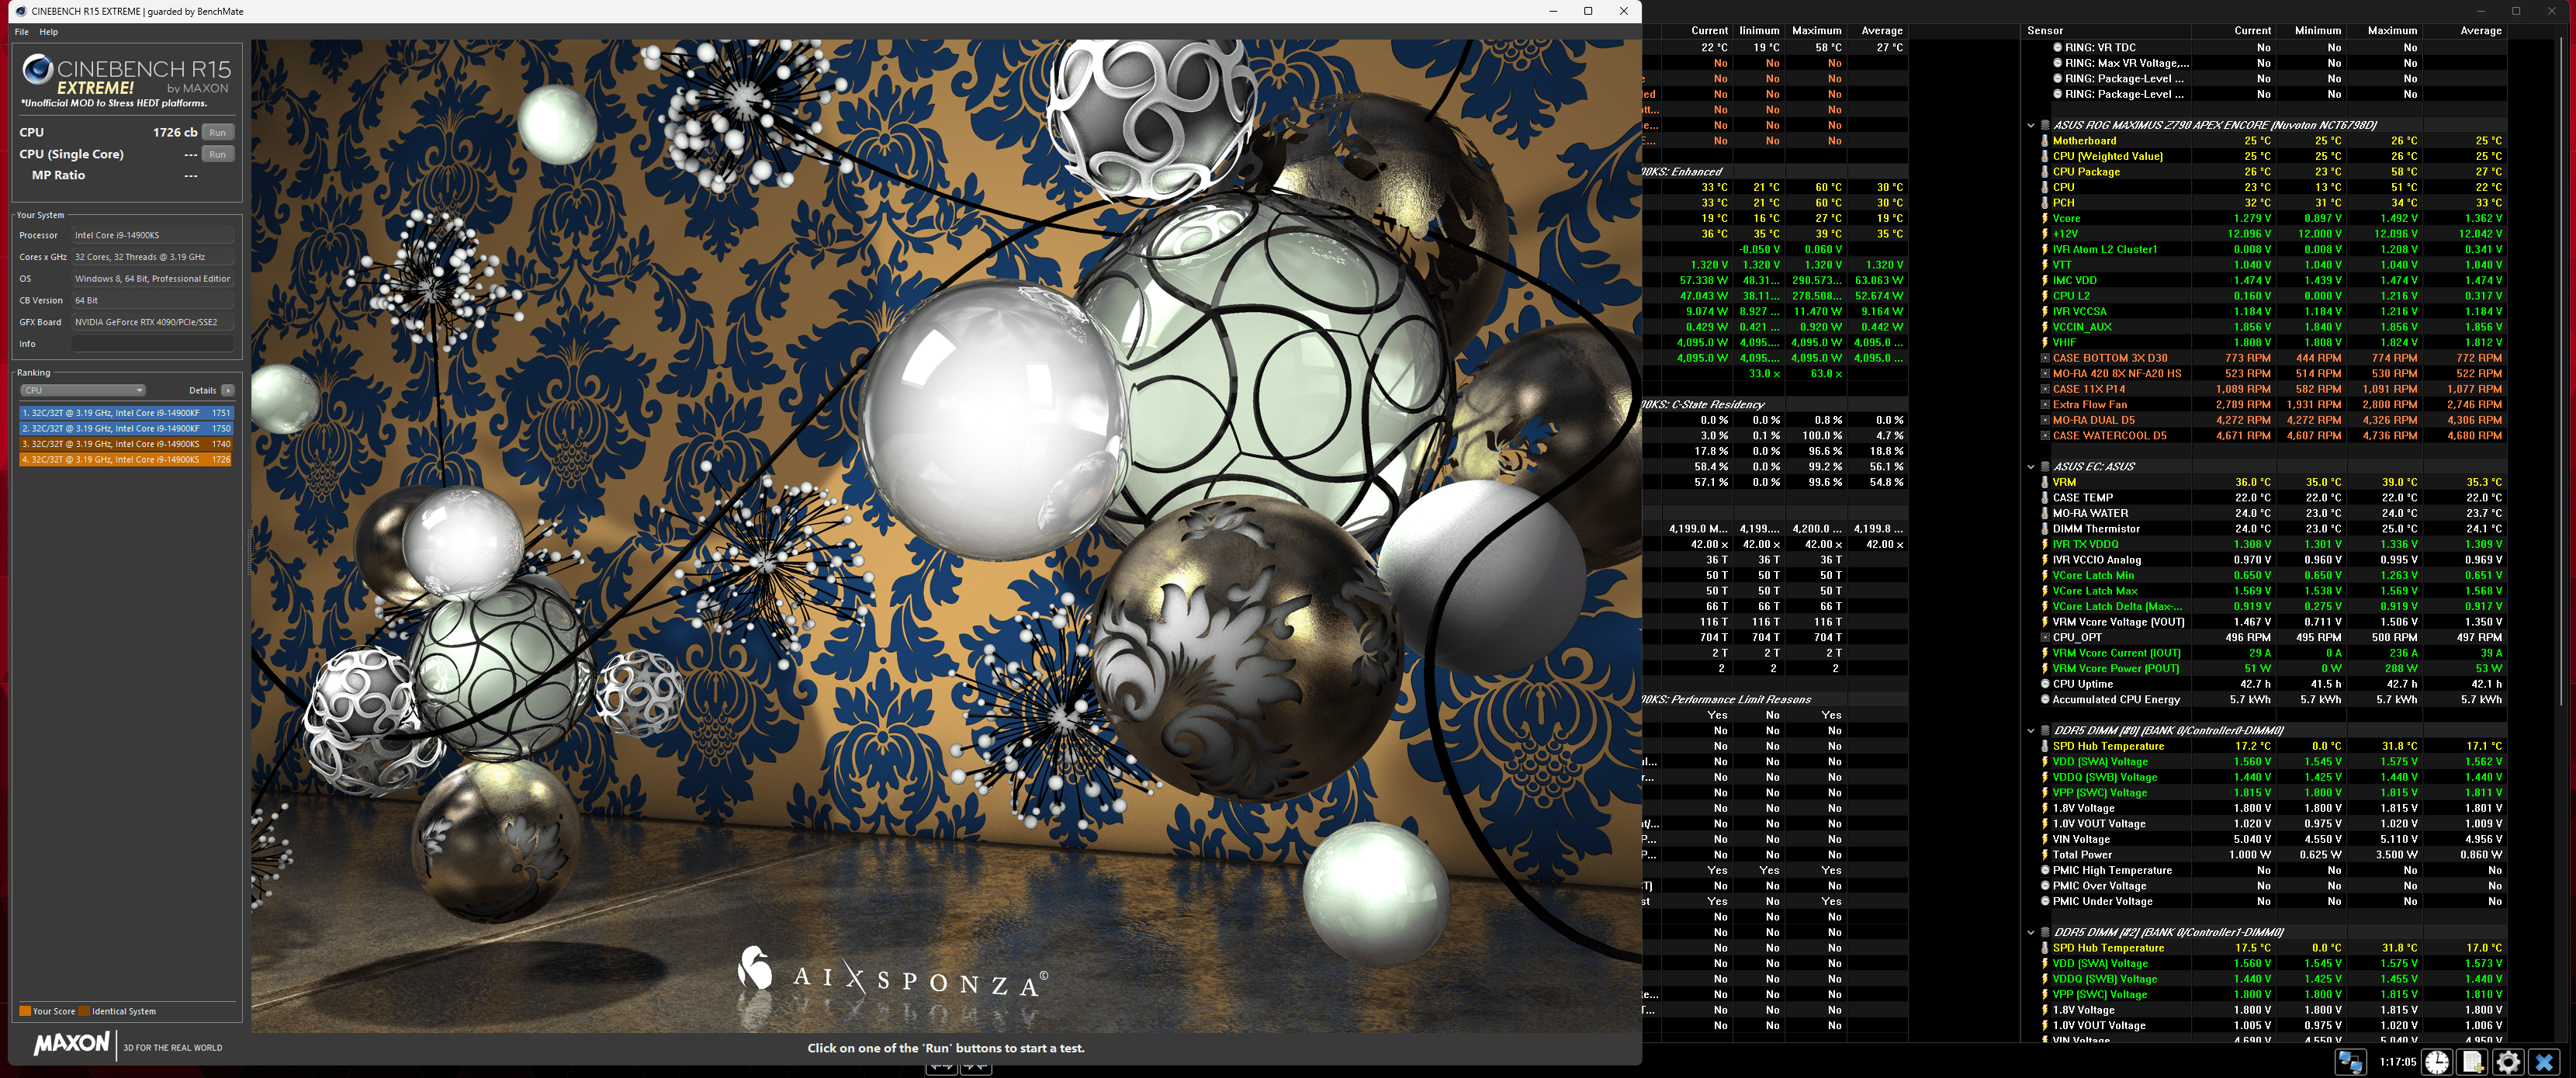Click the HWiNFO elapsed time 1:17:05
Image resolution: width=2576 pixels, height=1078 pixels.
click(x=2397, y=1061)
